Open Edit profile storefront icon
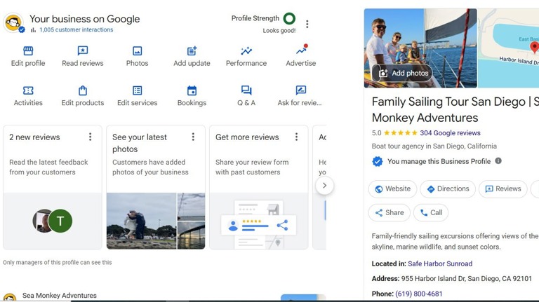The height and width of the screenshot is (302, 539). (28, 51)
